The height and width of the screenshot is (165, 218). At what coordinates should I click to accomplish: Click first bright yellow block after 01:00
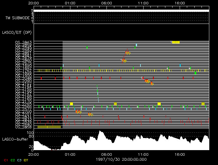(71, 104)
